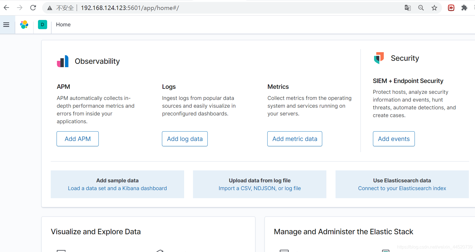Click the Security shield logo
Image resolution: width=475 pixels, height=252 pixels.
(x=379, y=58)
